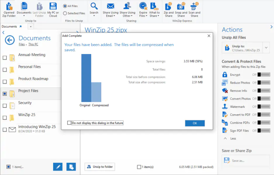Toggle the Convert Photos switch
Image resolution: width=274 pixels, height=175 pixels.
(264, 99)
